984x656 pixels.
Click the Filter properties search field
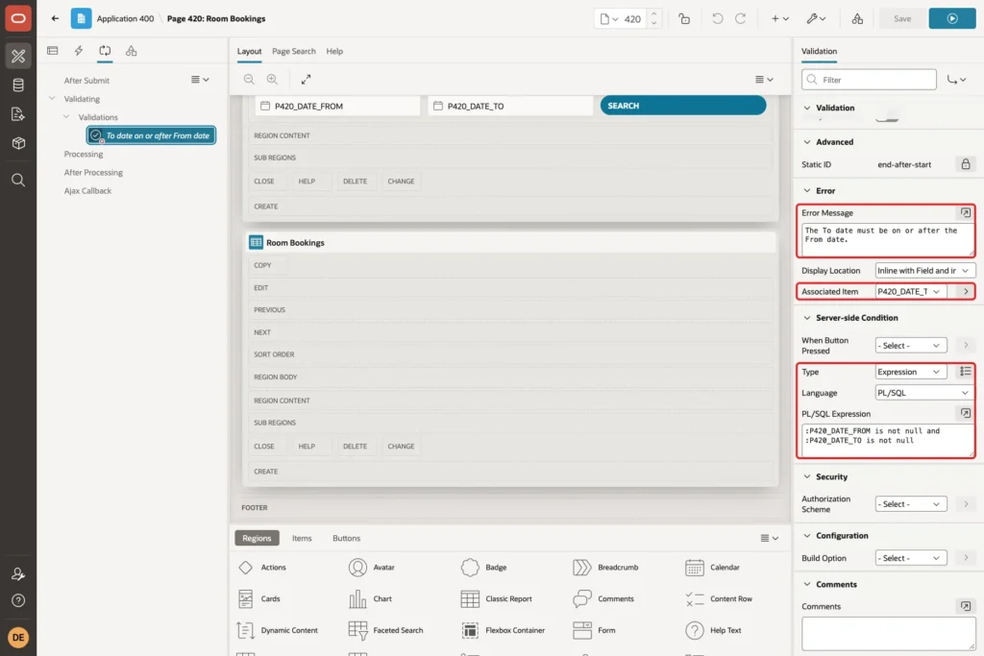coord(869,80)
